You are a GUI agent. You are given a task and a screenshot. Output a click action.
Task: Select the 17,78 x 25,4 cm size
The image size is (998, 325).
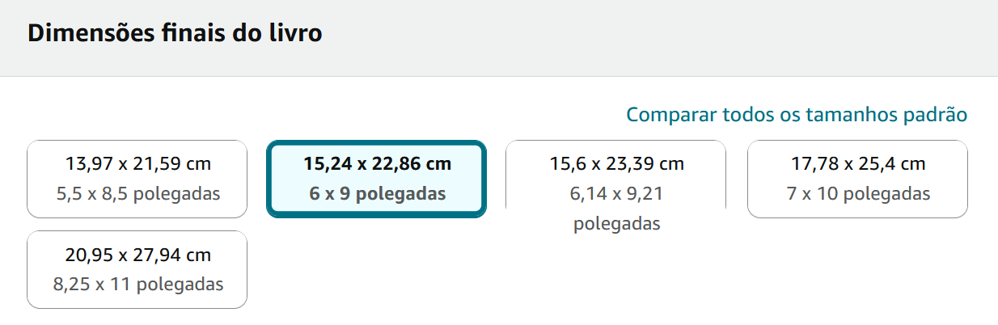857,179
